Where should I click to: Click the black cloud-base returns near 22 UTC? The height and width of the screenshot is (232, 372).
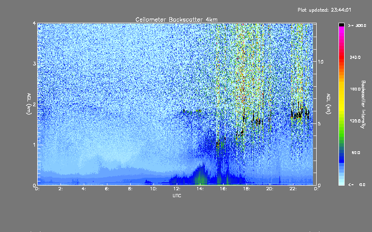tap(300, 113)
